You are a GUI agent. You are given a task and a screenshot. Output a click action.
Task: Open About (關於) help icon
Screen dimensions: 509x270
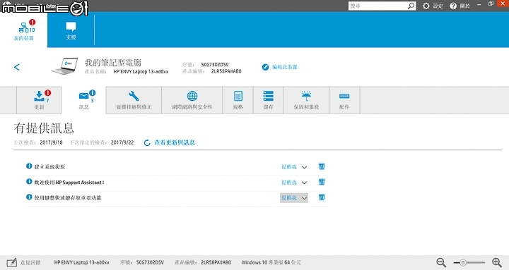click(460, 6)
